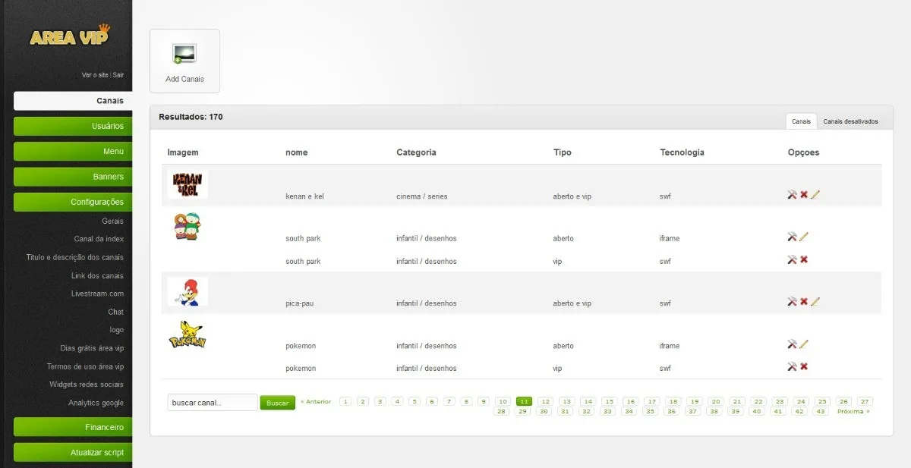
Task: Edit pica-pau with pencil icon
Action: 815,302
